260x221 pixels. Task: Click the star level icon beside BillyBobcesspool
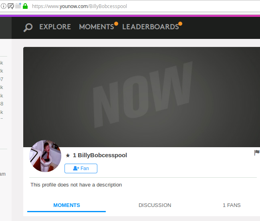pyautogui.click(x=68, y=155)
